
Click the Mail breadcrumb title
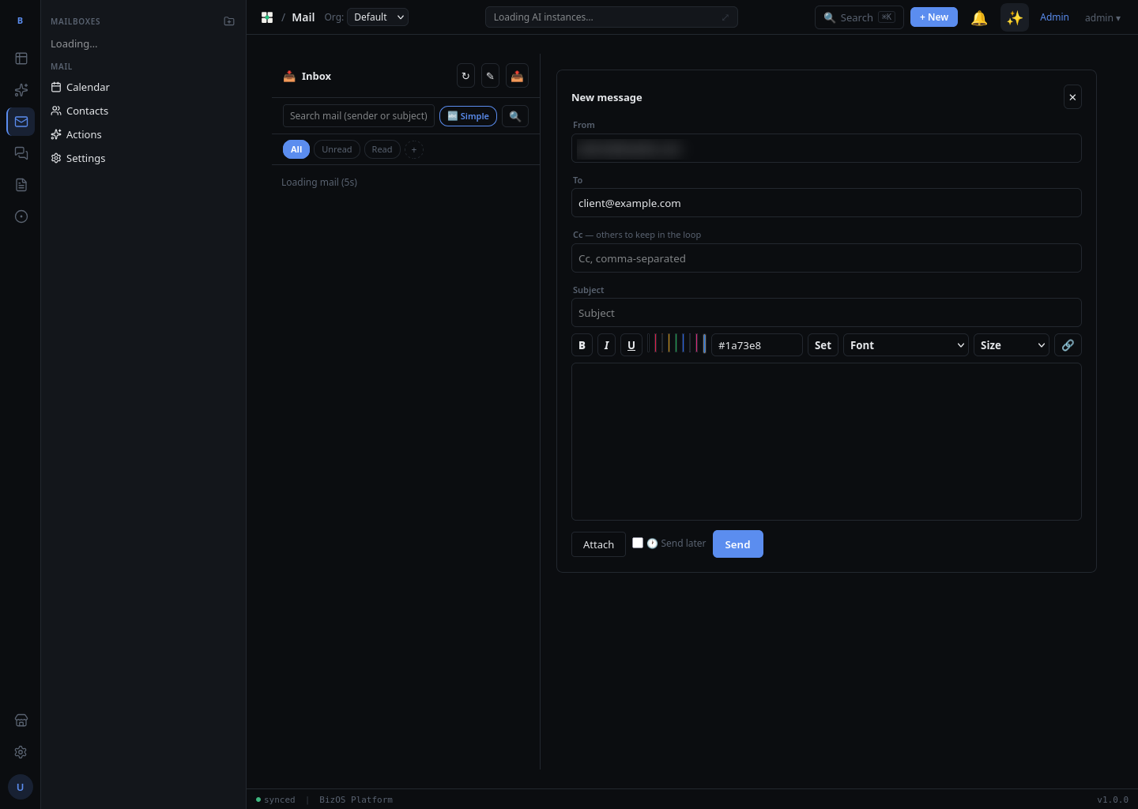click(303, 17)
